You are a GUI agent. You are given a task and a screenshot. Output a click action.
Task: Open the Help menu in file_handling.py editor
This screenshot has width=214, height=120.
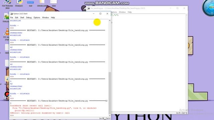click(129, 12)
